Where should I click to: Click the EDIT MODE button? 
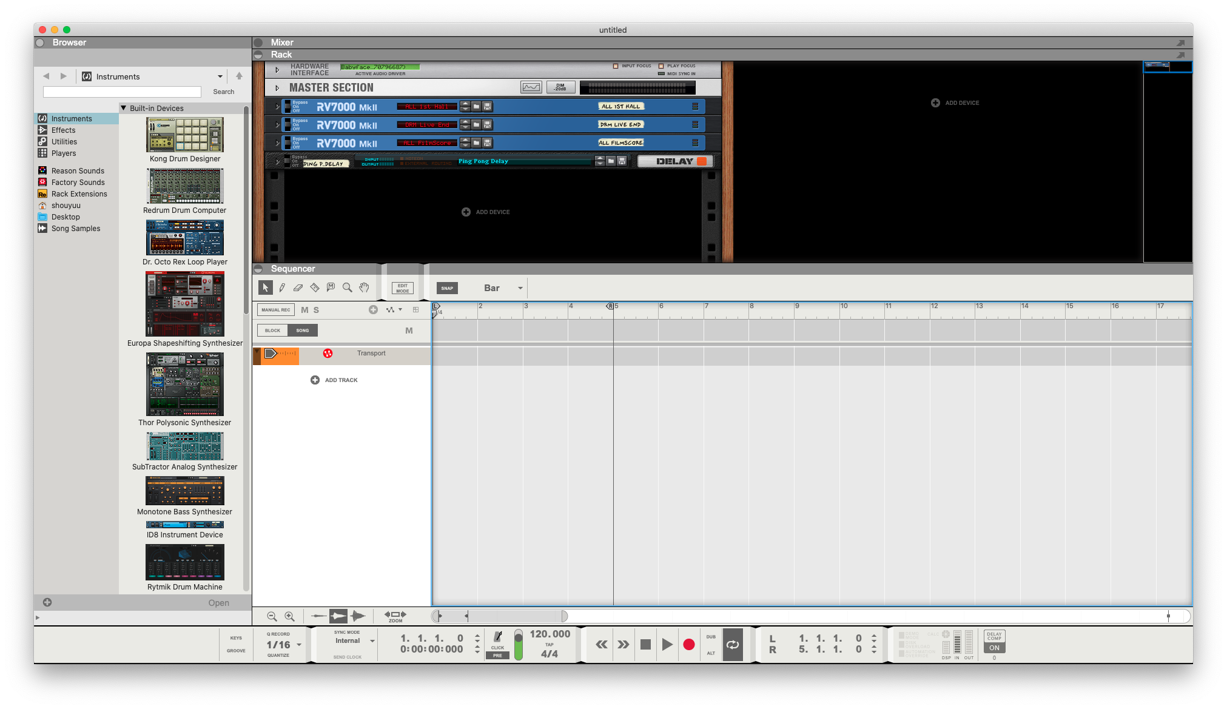coord(403,288)
